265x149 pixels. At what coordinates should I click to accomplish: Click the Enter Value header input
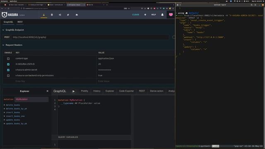(135, 81)
